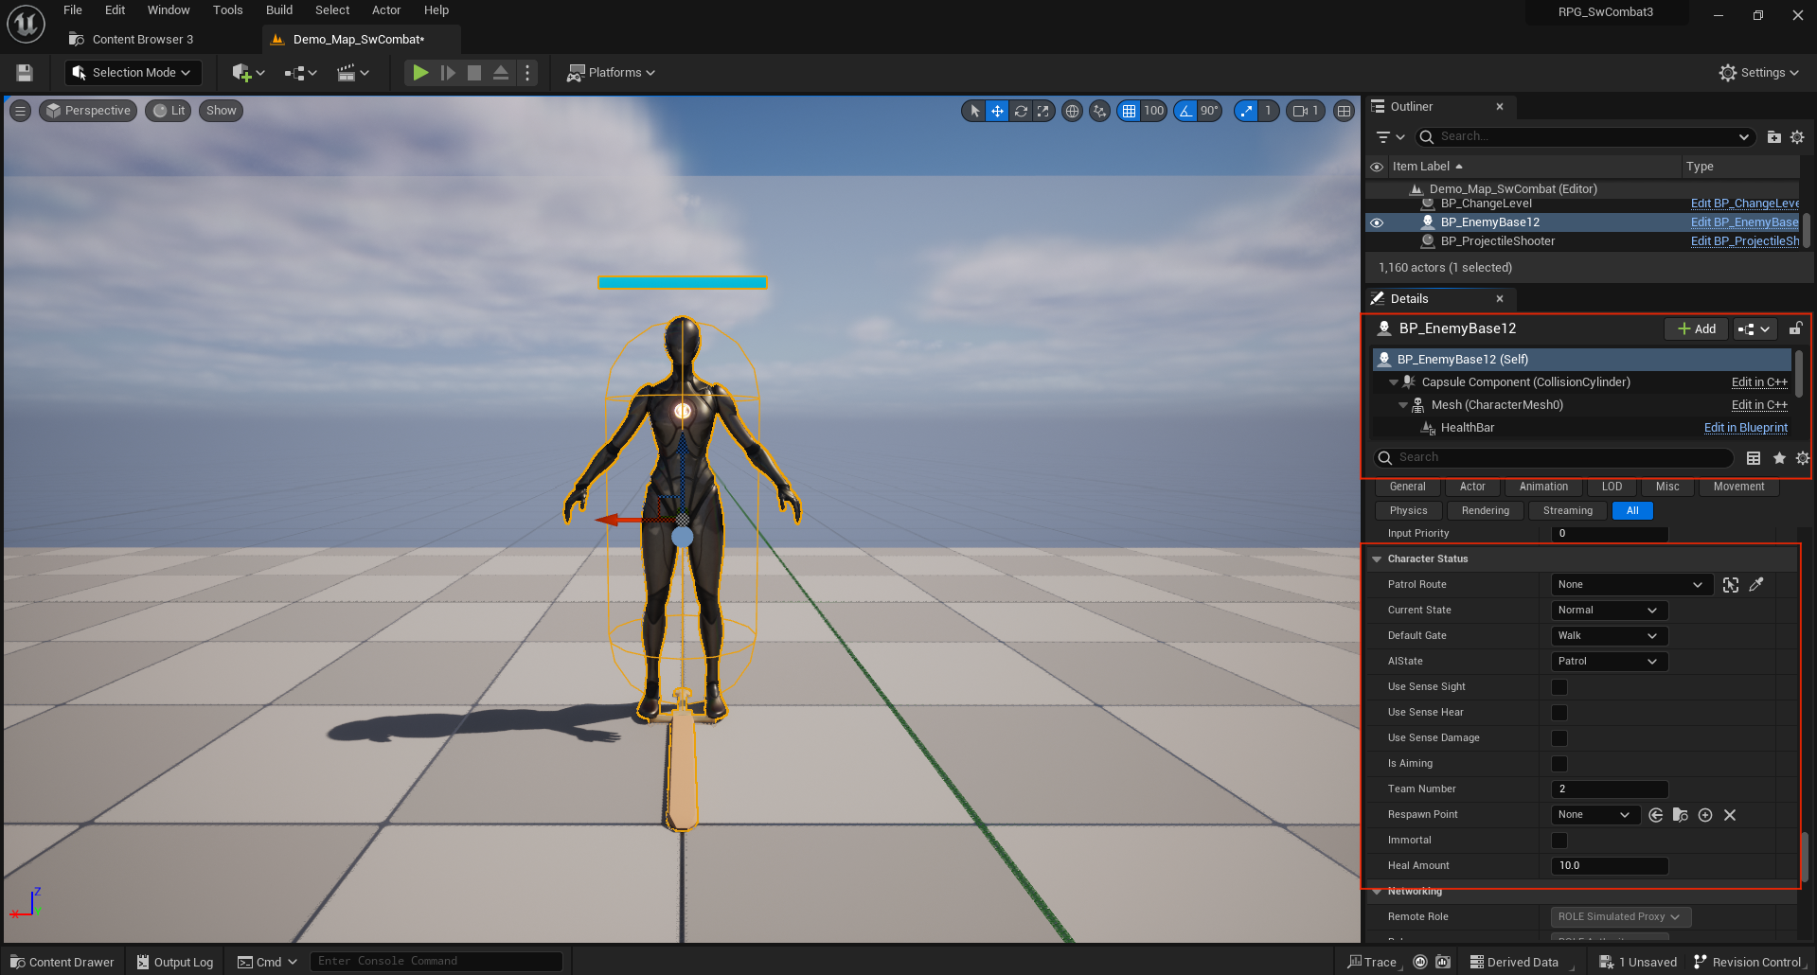The width and height of the screenshot is (1817, 975).
Task: Enable Use Sense Hear checkbox
Action: pos(1559,713)
